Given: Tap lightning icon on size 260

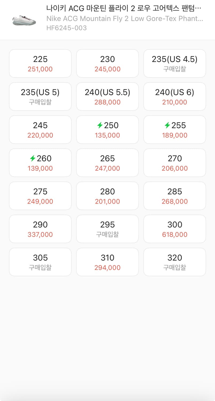Looking at the screenshot, I should click(x=33, y=158).
